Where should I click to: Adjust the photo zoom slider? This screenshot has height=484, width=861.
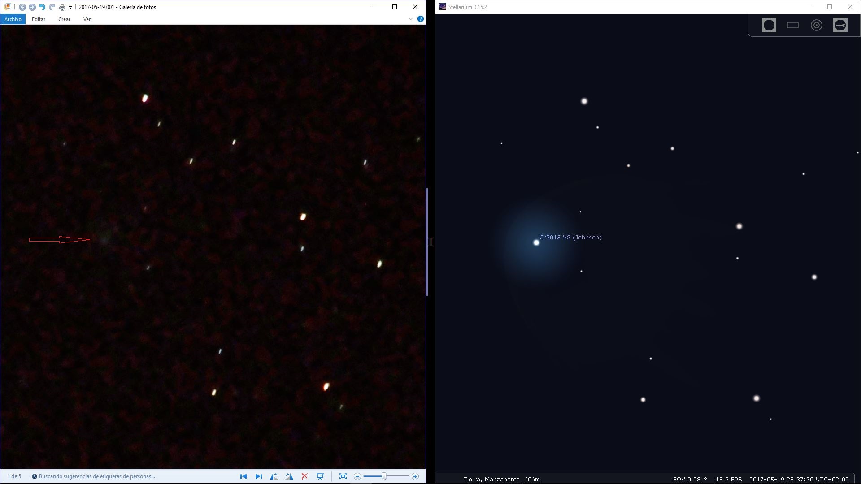pyautogui.click(x=384, y=476)
